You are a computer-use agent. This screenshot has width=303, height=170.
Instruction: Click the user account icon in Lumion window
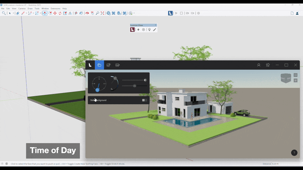tap(258, 65)
